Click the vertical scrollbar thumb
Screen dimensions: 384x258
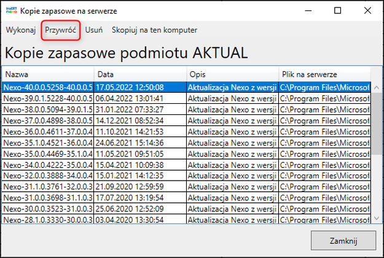pyautogui.click(x=377, y=123)
